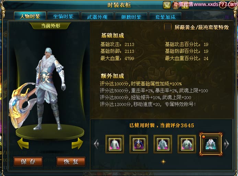
Task: Select the 人物时装 tab
Action: click(30, 16)
